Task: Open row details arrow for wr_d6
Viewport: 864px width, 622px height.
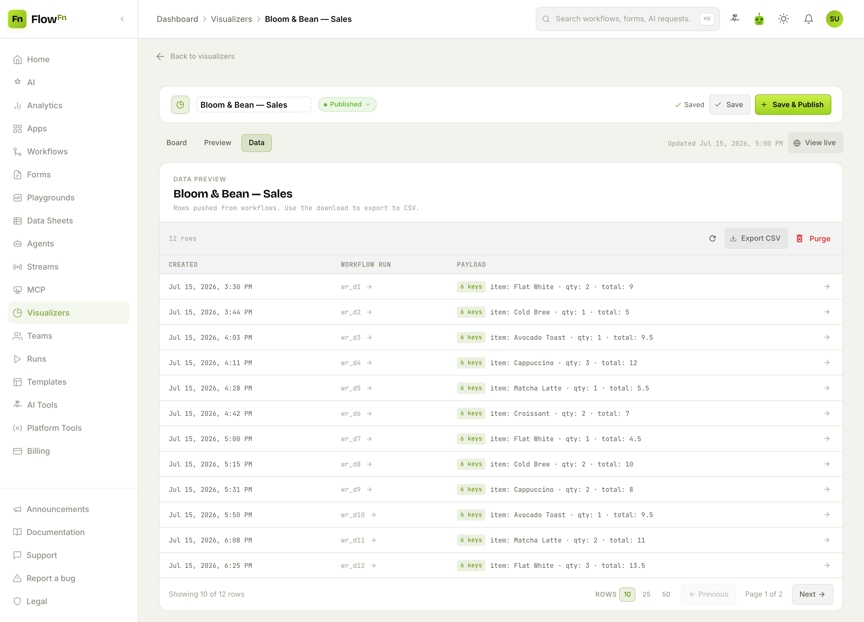Action: 827,413
